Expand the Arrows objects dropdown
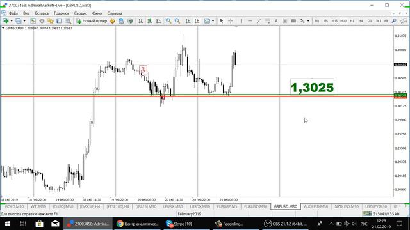The image size is (410, 230). 308,21
